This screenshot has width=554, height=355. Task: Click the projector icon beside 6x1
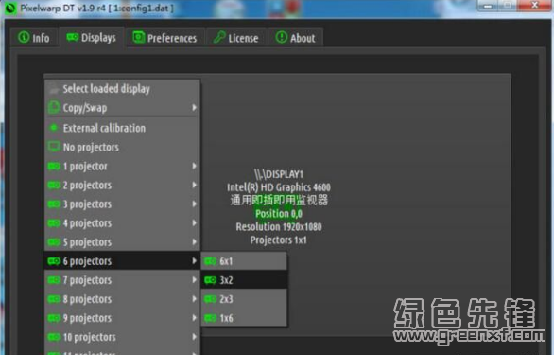(211, 261)
